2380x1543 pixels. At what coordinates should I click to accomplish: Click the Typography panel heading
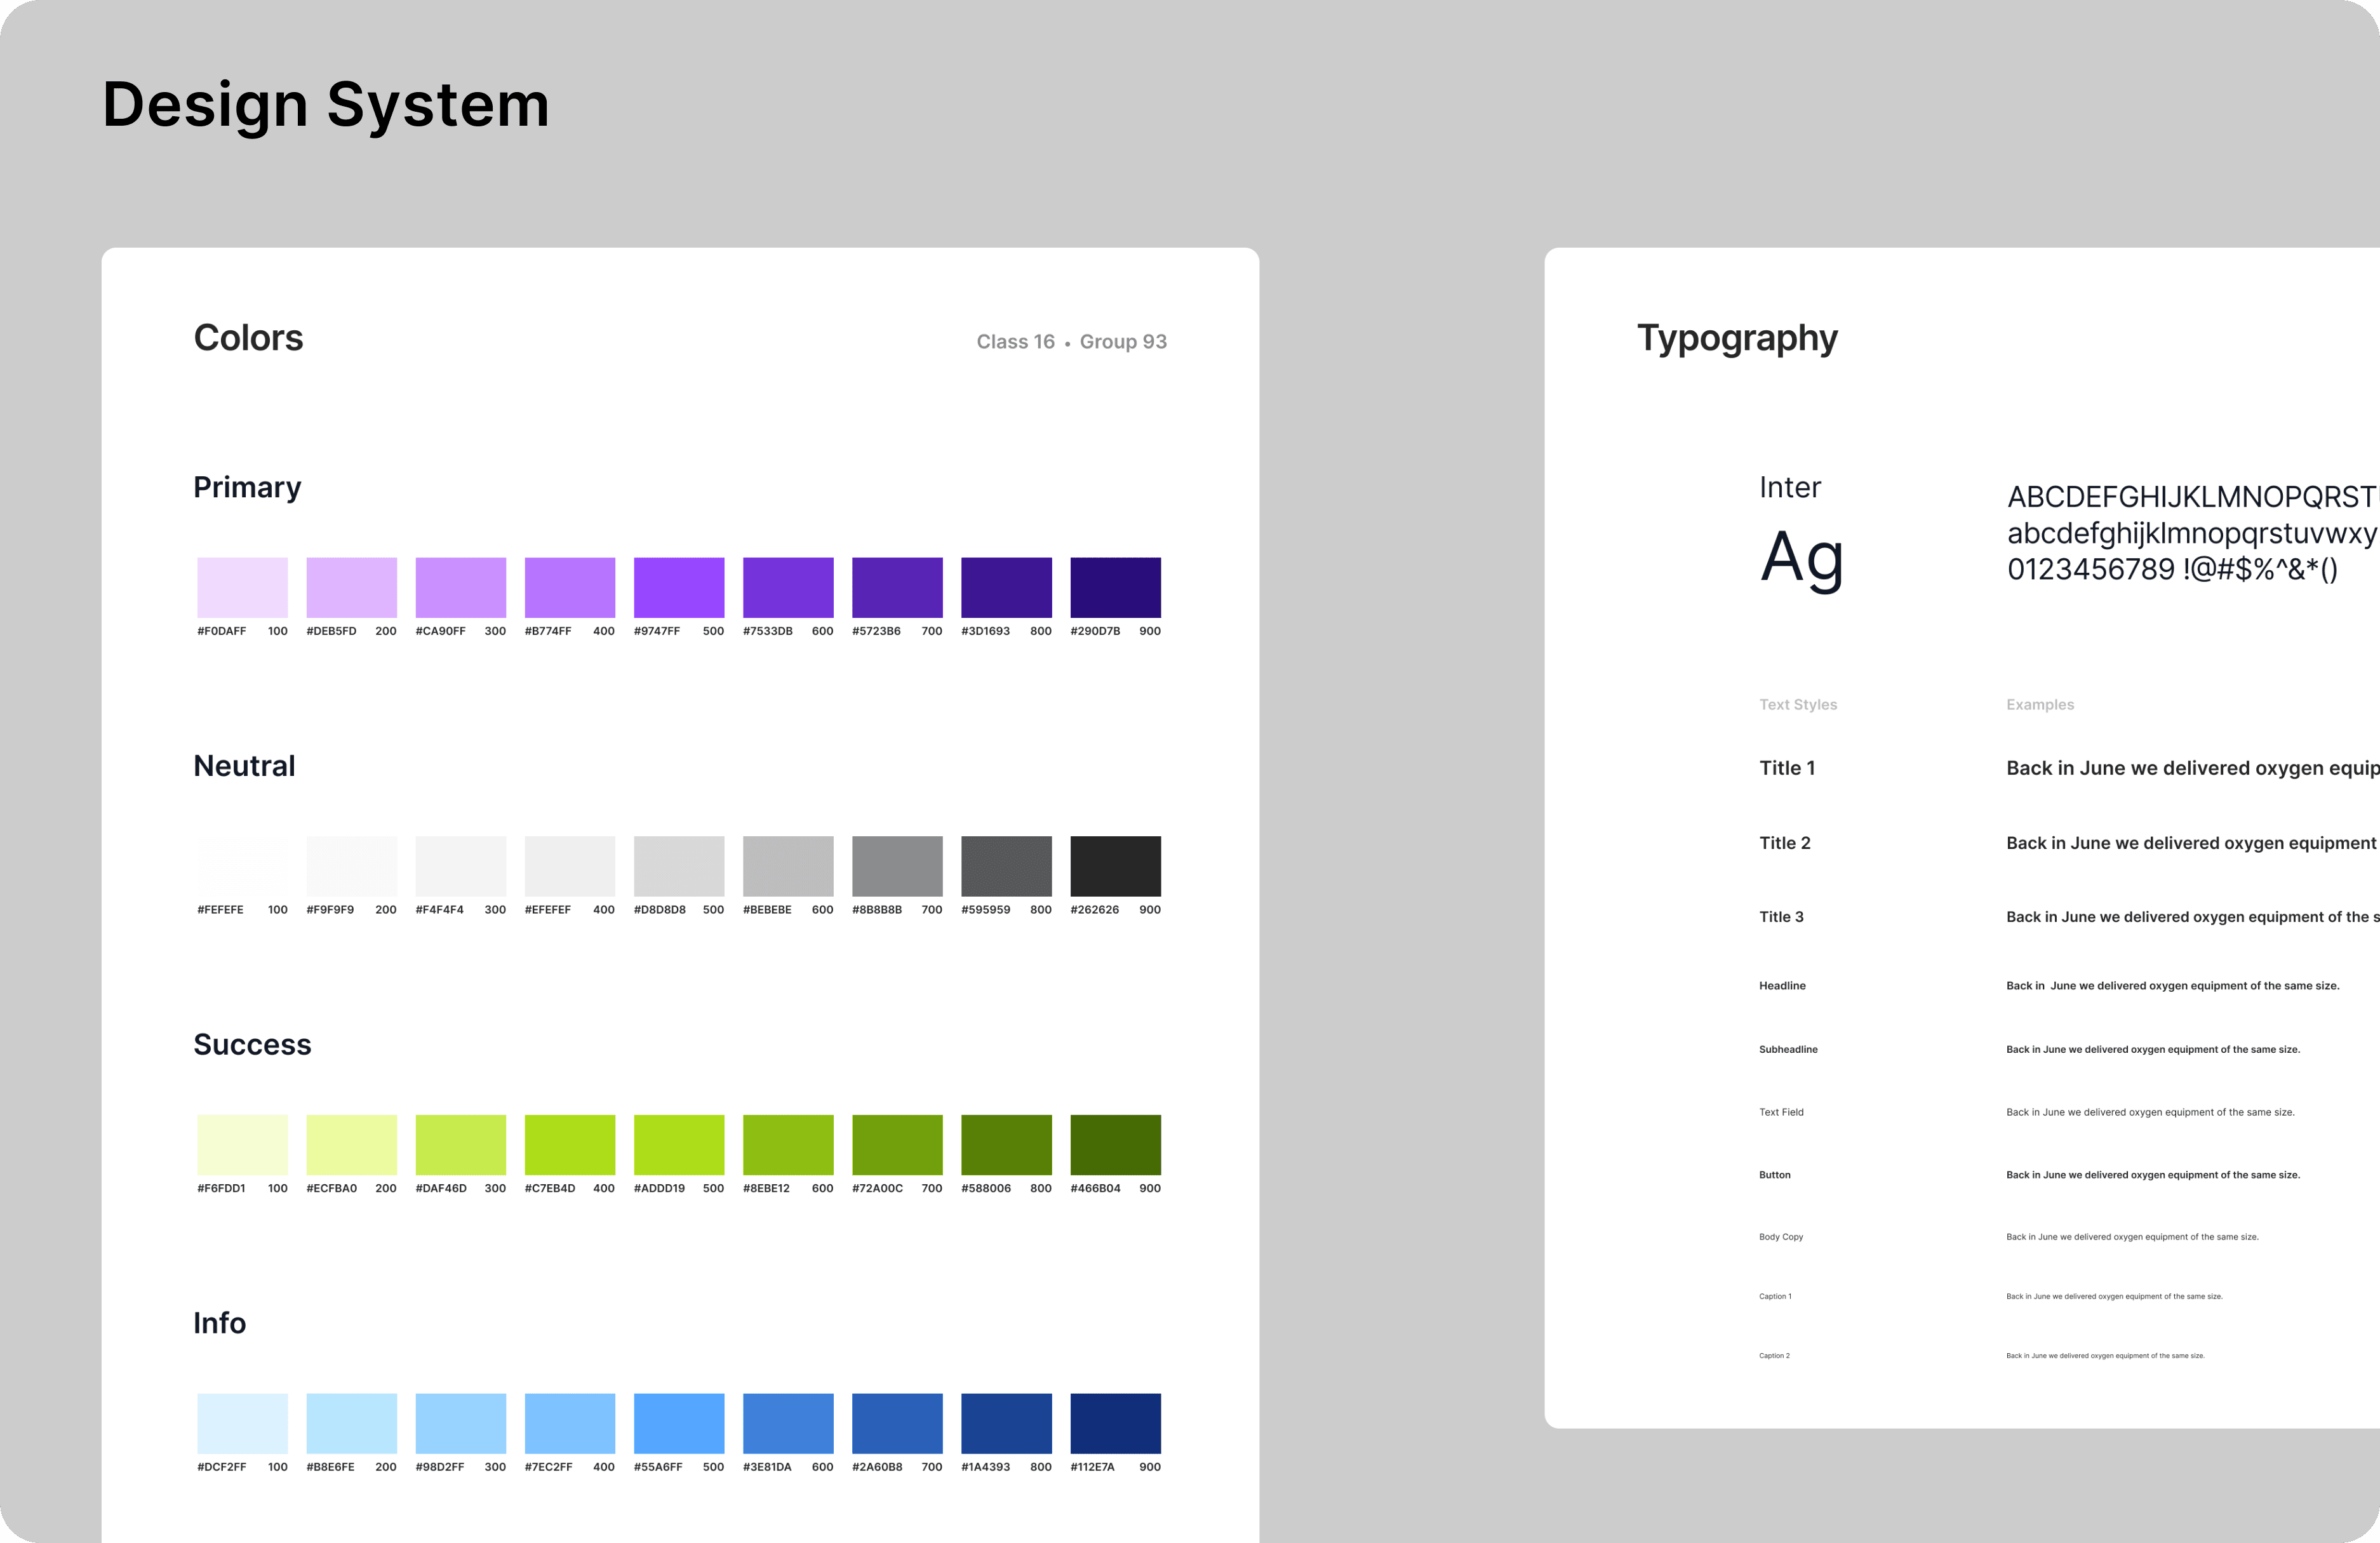tap(1737, 339)
